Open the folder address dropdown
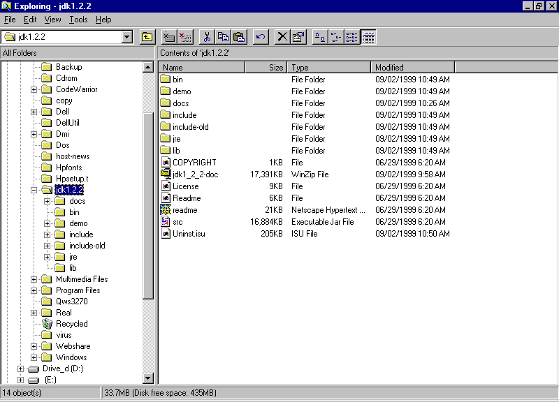559x402 pixels. (127, 36)
